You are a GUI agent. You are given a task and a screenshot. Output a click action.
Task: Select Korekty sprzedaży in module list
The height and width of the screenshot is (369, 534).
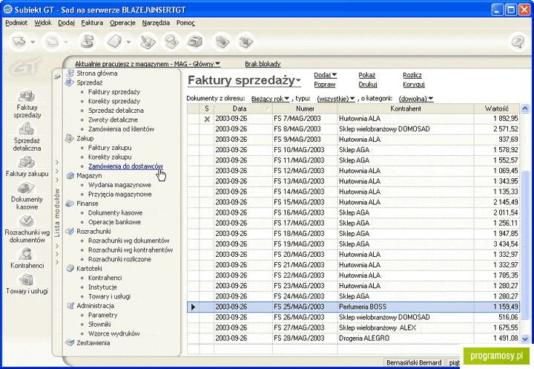tap(114, 101)
